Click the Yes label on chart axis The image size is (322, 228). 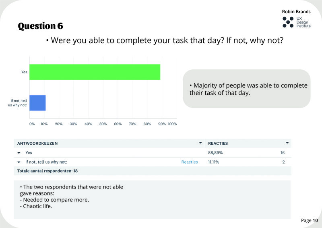click(x=24, y=72)
